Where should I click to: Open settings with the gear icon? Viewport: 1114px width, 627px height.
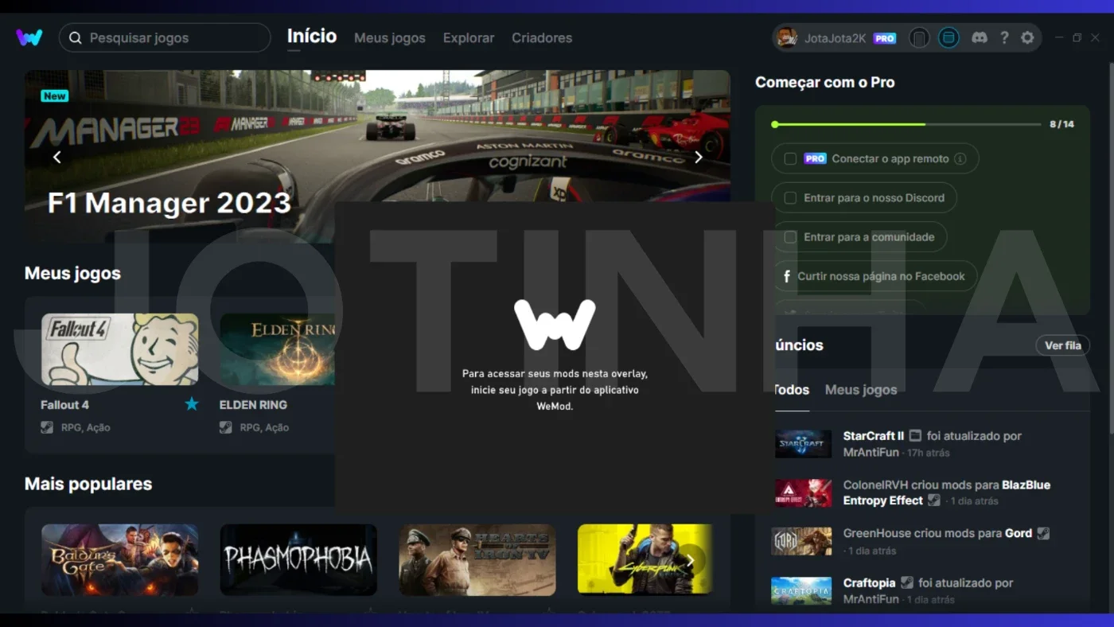point(1027,37)
